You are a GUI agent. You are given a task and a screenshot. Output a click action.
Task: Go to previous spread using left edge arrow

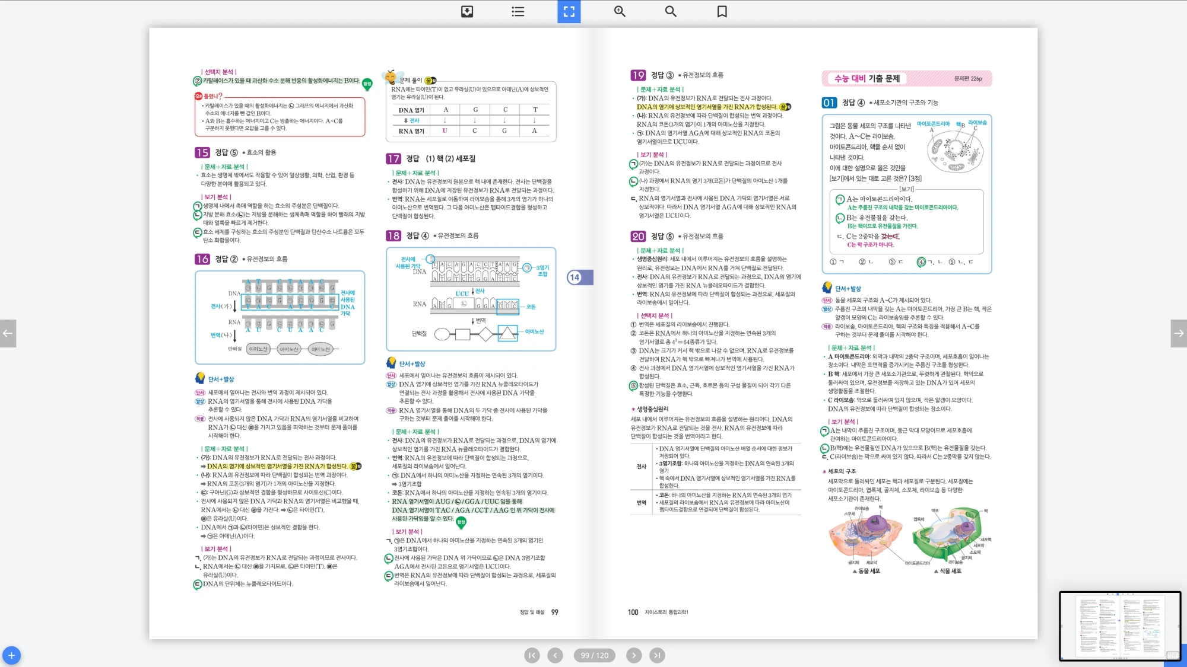[8, 333]
